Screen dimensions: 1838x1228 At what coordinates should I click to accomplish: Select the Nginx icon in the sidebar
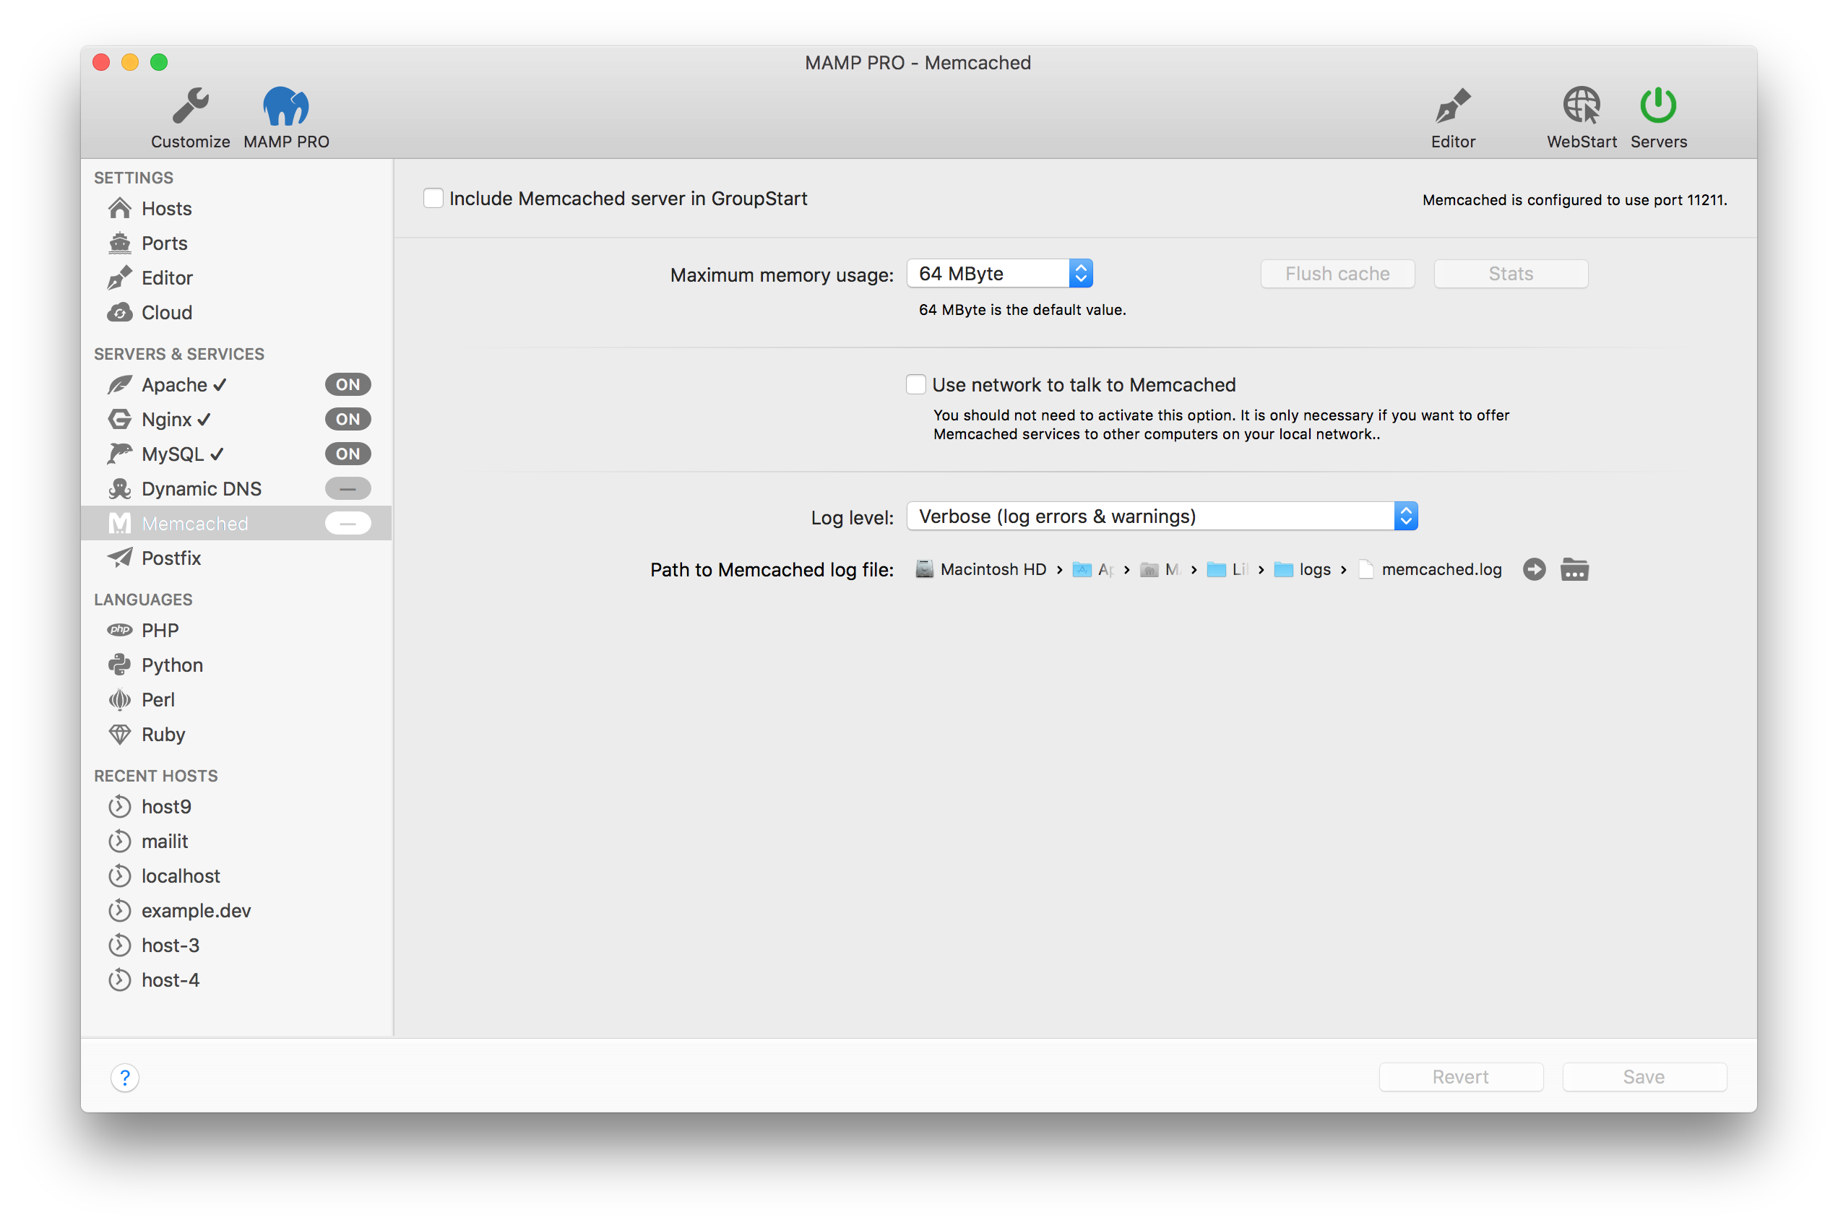pos(120,419)
